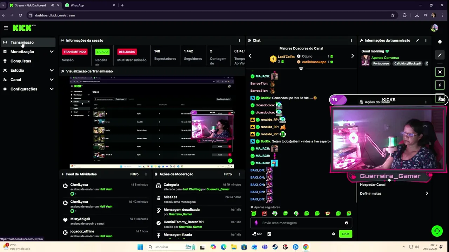The height and width of the screenshot is (252, 449).
Task: Click the screen capture icon on right sidebar
Action: (x=440, y=72)
